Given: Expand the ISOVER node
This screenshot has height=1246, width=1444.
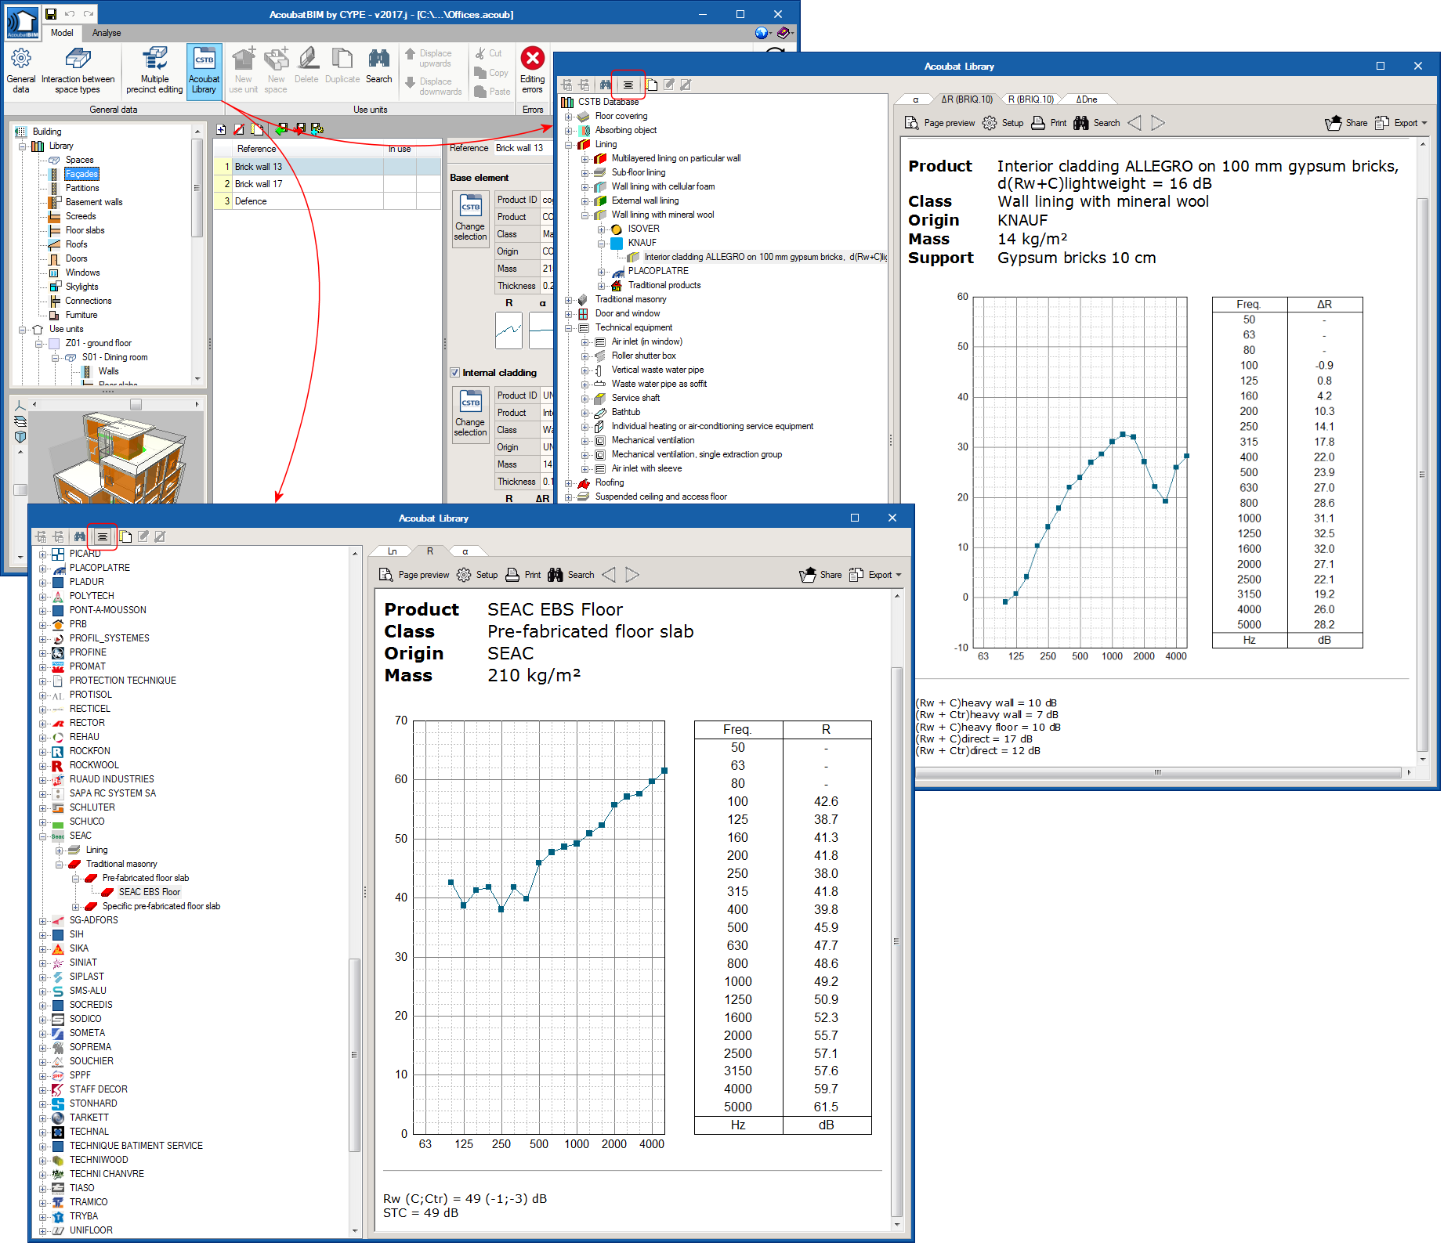Looking at the screenshot, I should (x=601, y=229).
